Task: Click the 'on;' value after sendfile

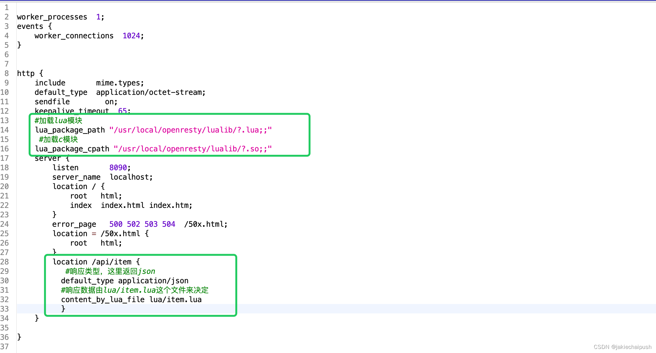Action: 111,102
